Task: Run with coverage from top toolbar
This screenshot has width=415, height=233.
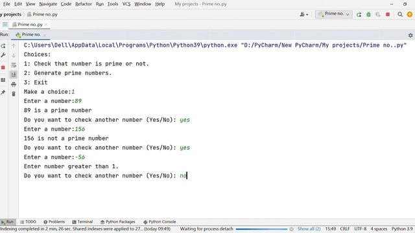Action: pyautogui.click(x=378, y=15)
